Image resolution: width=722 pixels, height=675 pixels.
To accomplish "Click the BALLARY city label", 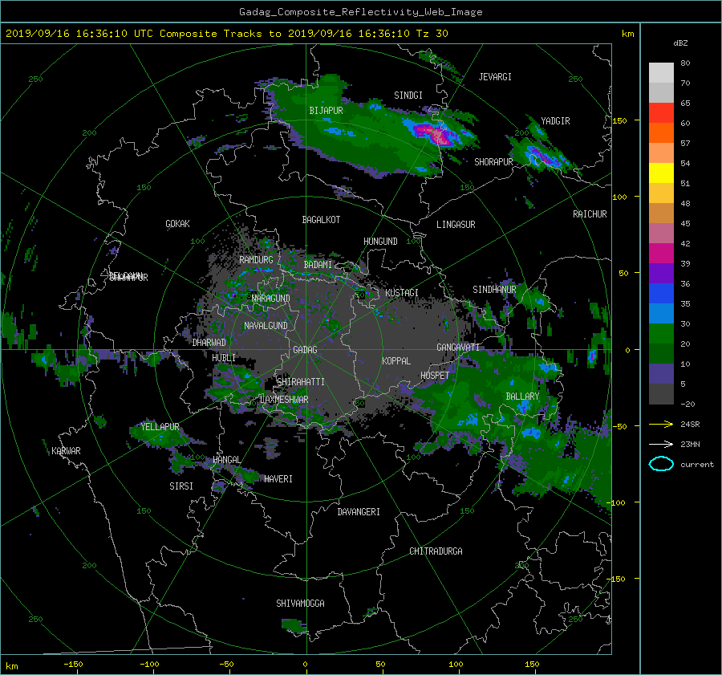I will (522, 396).
